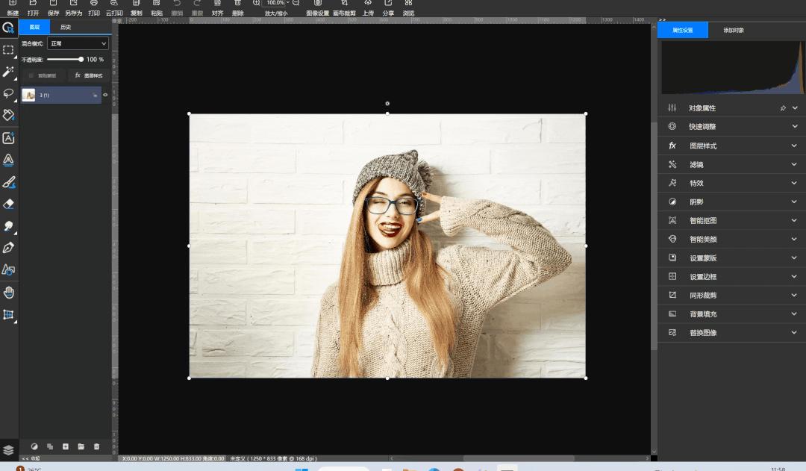The image size is (806, 471).
Task: Open the 混合模式 blend mode dropdown
Action: click(x=78, y=44)
